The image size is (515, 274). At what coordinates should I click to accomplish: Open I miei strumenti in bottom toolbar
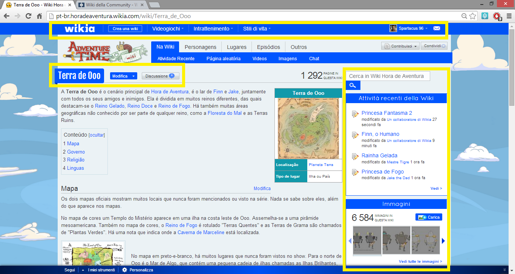click(101, 270)
